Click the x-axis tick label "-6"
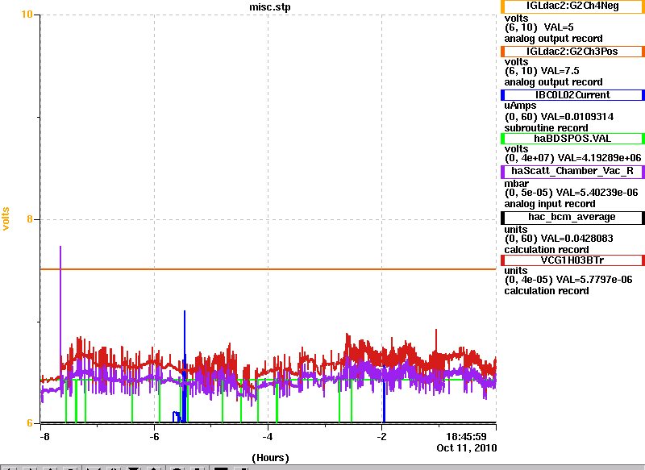 154,437
